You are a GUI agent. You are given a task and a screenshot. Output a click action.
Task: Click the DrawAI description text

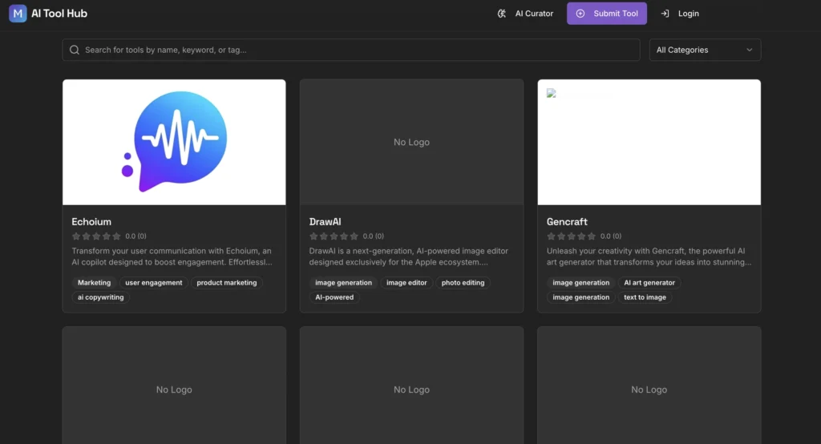coord(408,256)
